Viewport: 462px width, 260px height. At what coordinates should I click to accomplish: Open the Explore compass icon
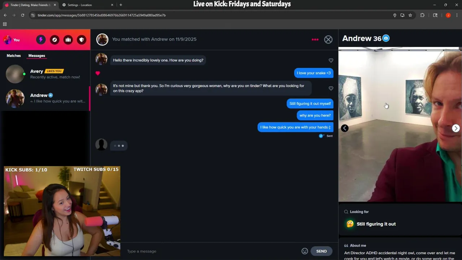coord(55,40)
